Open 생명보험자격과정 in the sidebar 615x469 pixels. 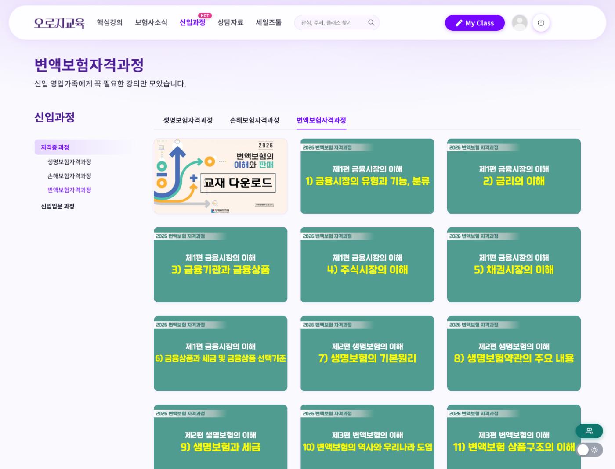click(69, 162)
